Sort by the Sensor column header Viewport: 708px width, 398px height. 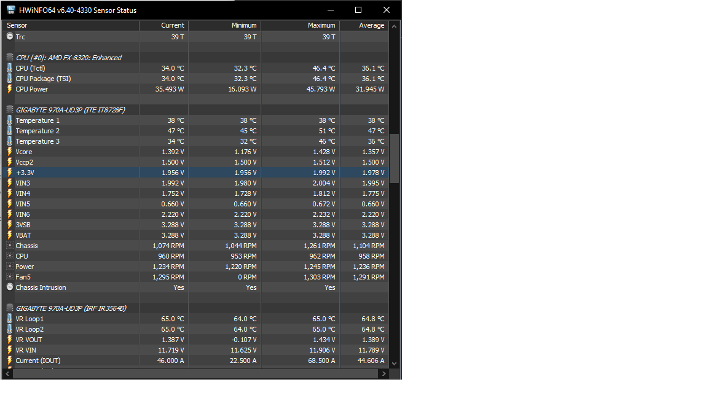click(71, 25)
